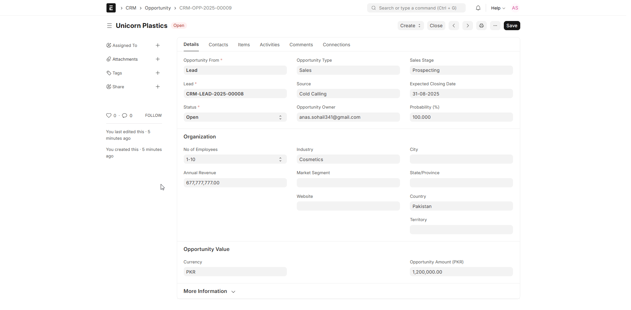The width and height of the screenshot is (631, 310).
Task: Follow this opportunity document
Action: pyautogui.click(x=153, y=115)
